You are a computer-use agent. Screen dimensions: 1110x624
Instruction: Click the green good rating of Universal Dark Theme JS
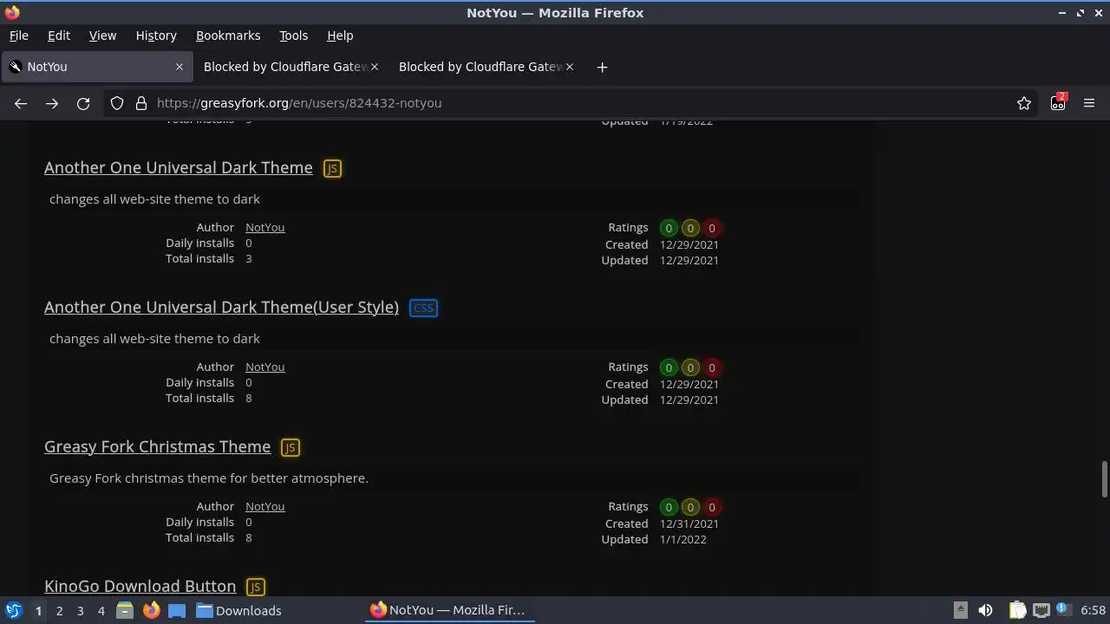pos(669,228)
